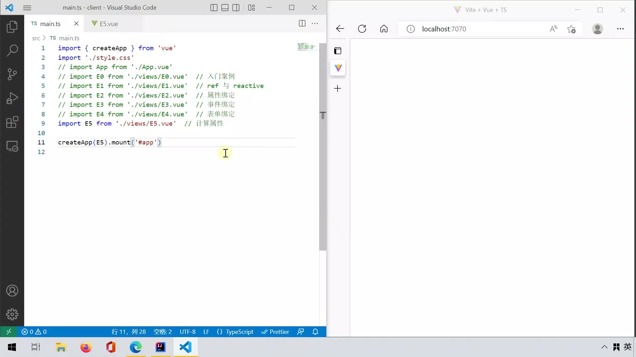Open the notifications bell
This screenshot has height=357, width=636.
tap(315, 332)
